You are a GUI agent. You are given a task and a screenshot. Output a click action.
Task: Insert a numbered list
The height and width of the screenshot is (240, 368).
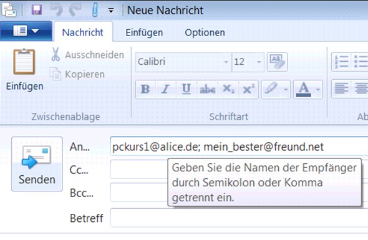(341, 62)
